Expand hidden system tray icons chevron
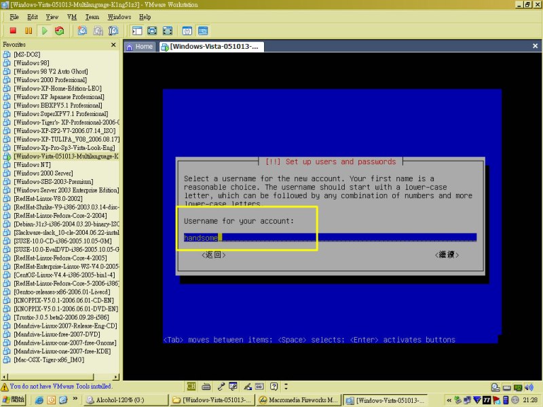The height and width of the screenshot is (407, 543). click(449, 400)
